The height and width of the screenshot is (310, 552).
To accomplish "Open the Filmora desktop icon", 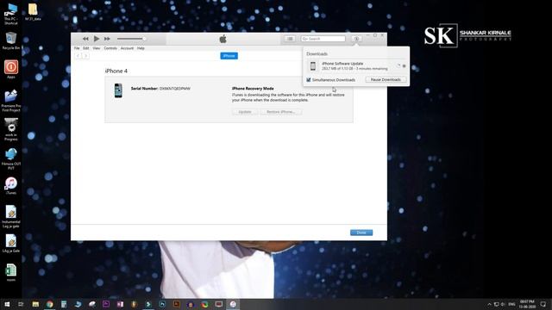I will 11,158.
